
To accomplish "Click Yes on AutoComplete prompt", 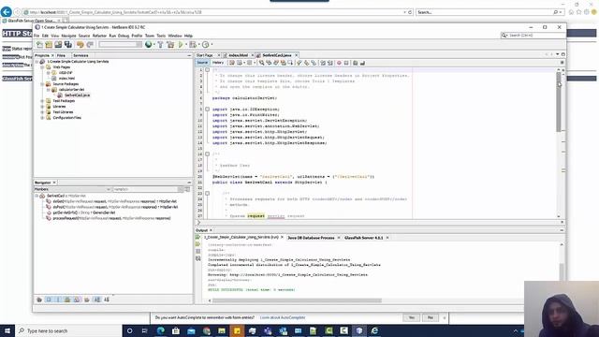I will 412,317.
